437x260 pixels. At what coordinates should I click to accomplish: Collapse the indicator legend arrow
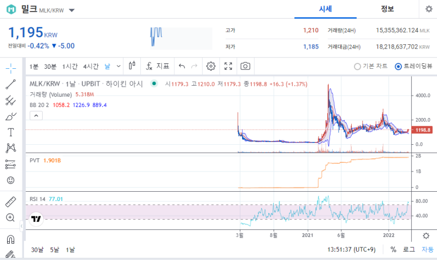tap(36, 115)
